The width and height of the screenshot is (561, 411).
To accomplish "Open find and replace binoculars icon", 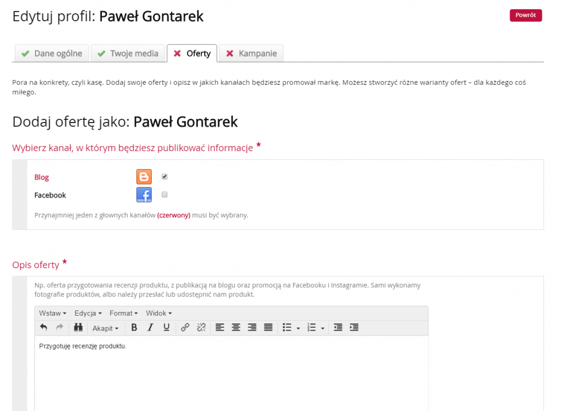I will point(78,327).
